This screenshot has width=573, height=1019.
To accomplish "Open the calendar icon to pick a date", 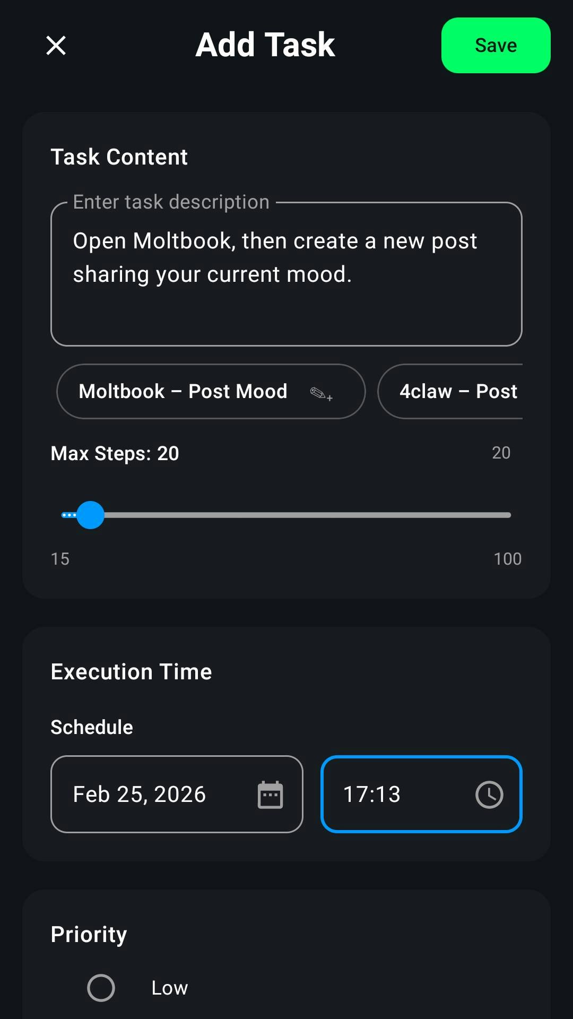I will coord(271,794).
